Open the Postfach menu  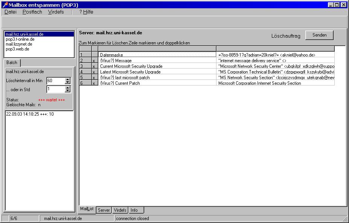32,12
